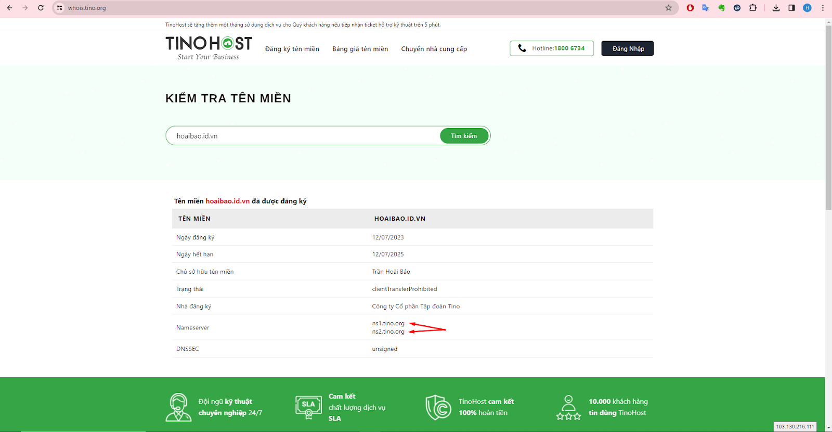
Task: Click DNSSEC value unsigned
Action: [x=385, y=349]
